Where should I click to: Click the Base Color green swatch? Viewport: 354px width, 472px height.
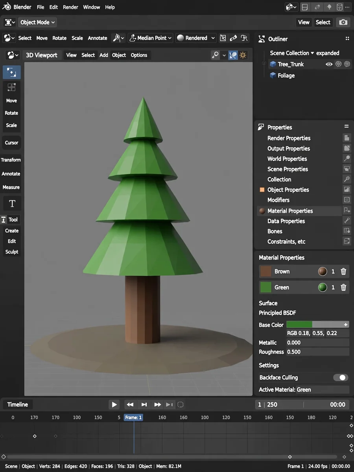(x=299, y=324)
